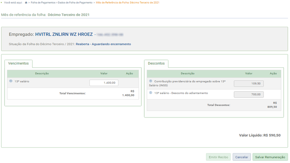Switch to the Descontos tab
The width and height of the screenshot is (290, 163).
156,64
